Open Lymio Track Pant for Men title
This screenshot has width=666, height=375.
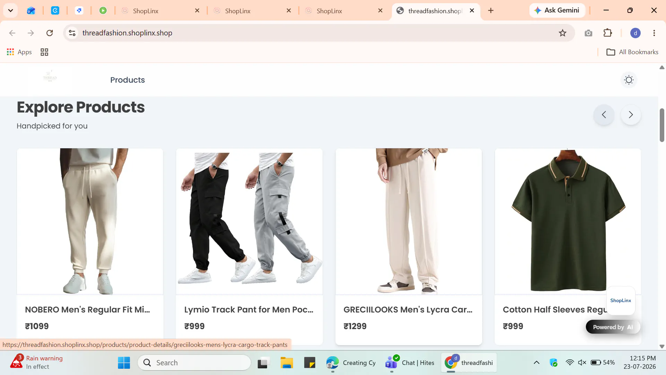click(x=249, y=309)
